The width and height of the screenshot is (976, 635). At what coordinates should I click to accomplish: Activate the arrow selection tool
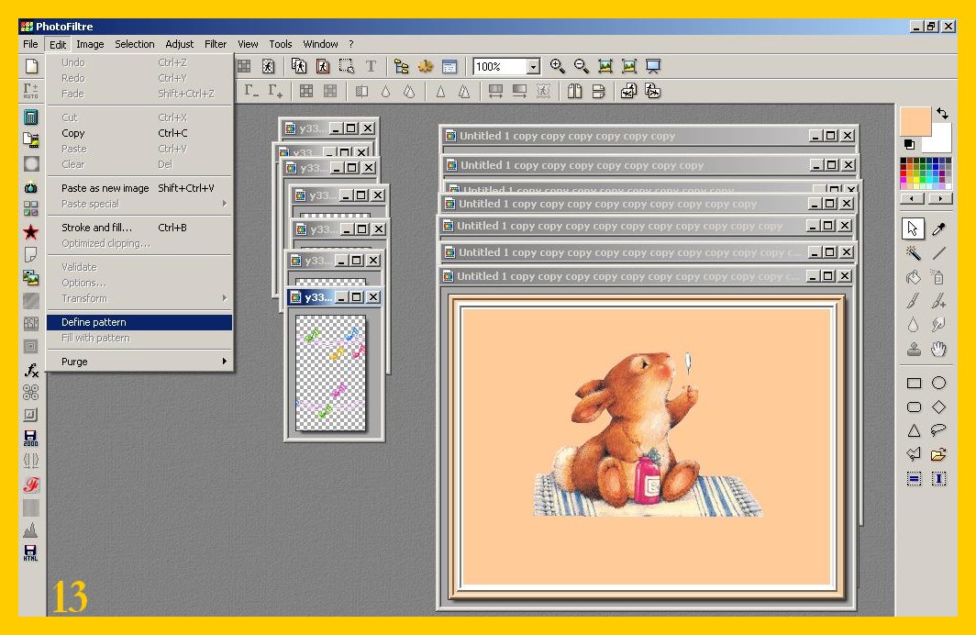tap(914, 228)
